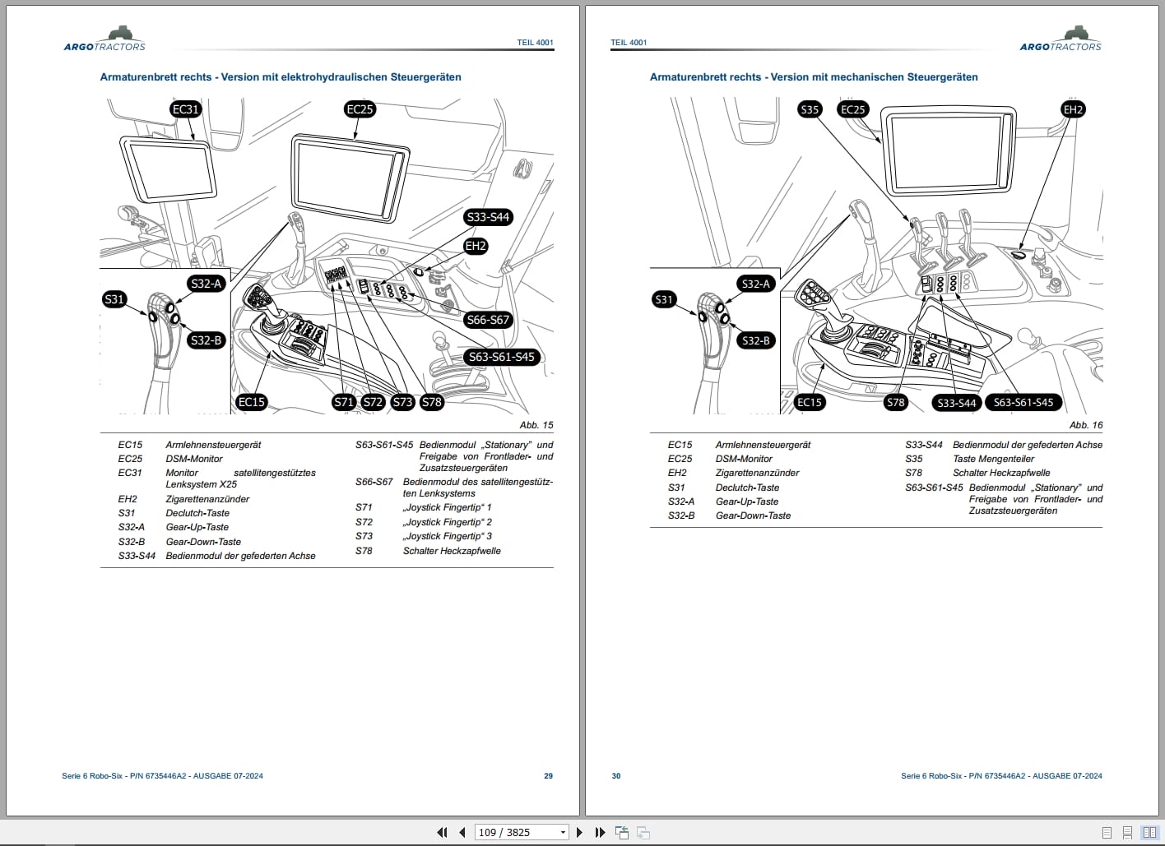Click the 'Abb. 16' figure caption
This screenshot has height=846, width=1165.
click(1086, 425)
